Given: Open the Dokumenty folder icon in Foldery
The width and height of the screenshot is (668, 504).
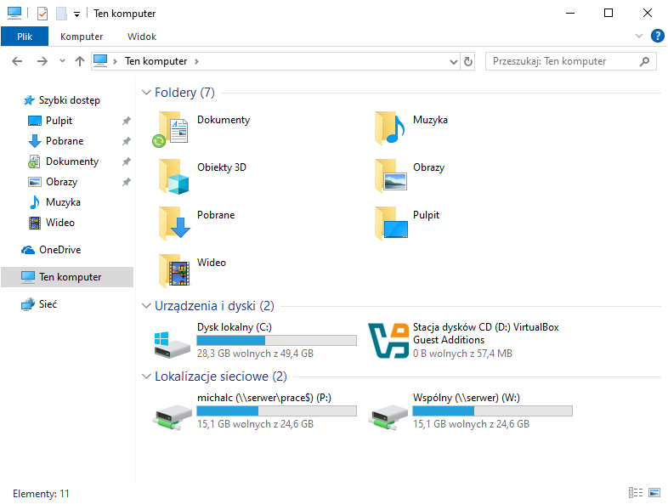Looking at the screenshot, I should coord(171,128).
